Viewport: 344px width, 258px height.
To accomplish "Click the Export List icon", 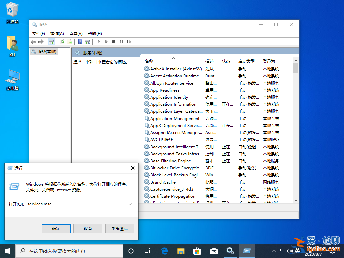I will [70, 42].
